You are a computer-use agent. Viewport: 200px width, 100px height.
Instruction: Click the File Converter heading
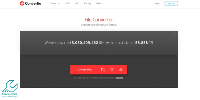(99, 20)
